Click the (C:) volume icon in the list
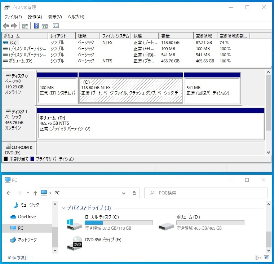Screen dimensions: 274x264 [5, 42]
